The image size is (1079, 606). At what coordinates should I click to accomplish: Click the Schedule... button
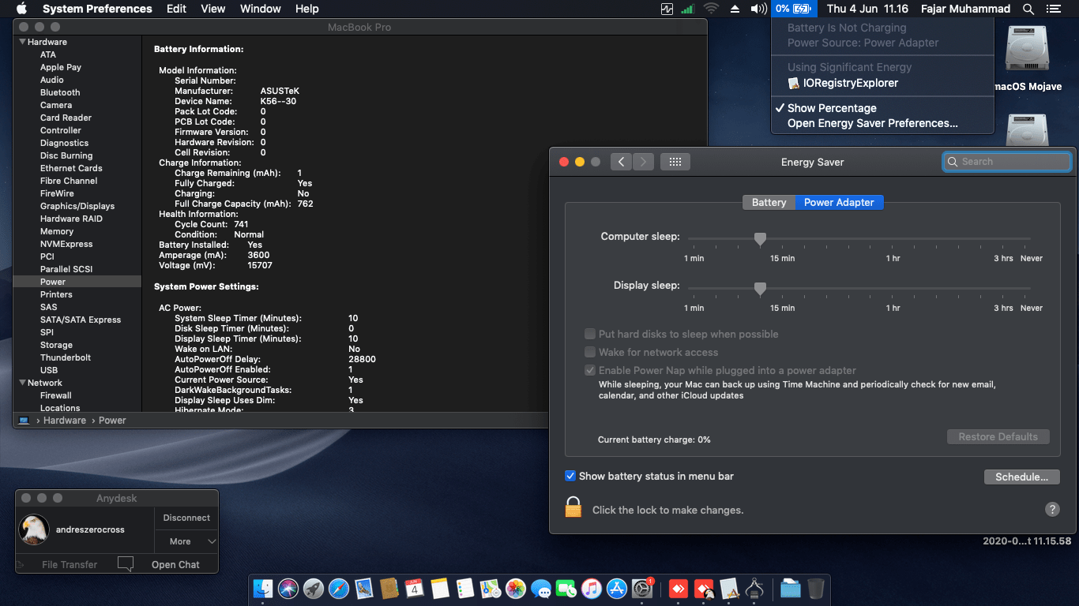point(1021,477)
